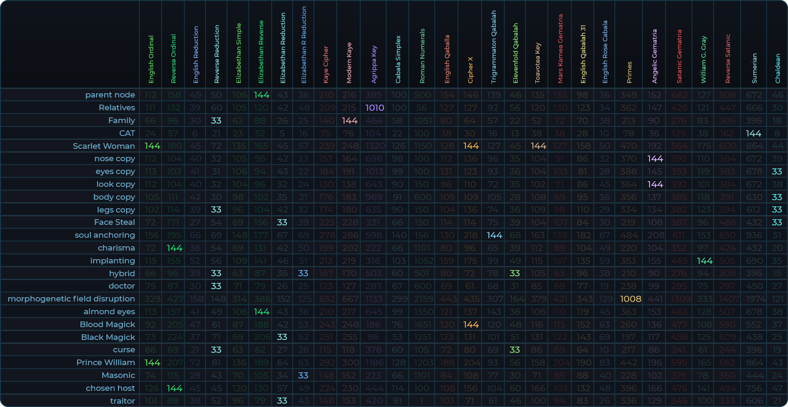Select the Reverse Satanic column header

(x=728, y=58)
